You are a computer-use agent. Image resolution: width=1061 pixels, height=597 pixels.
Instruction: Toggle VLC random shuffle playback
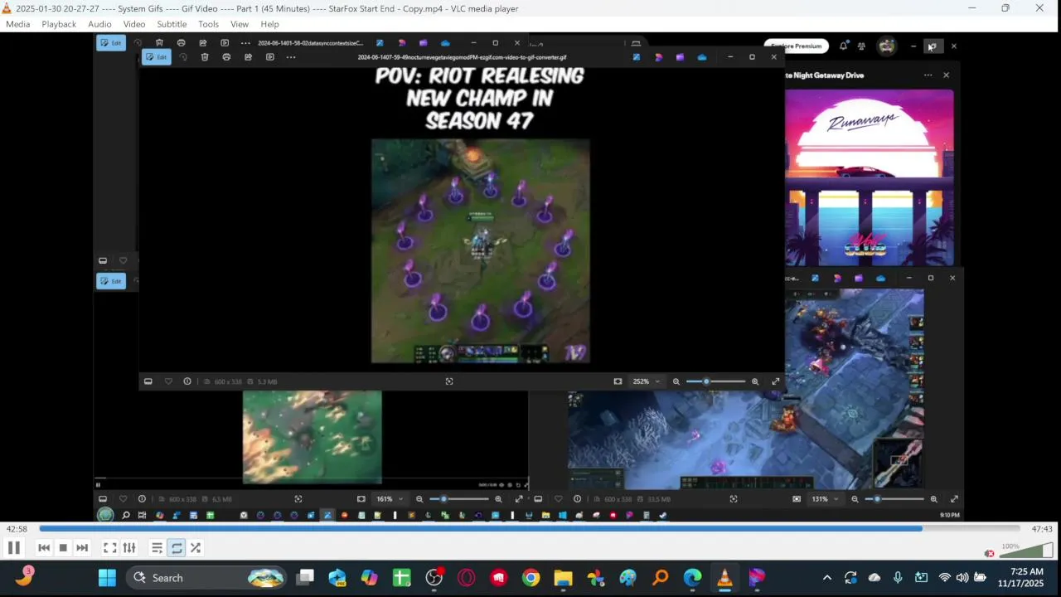click(x=196, y=547)
